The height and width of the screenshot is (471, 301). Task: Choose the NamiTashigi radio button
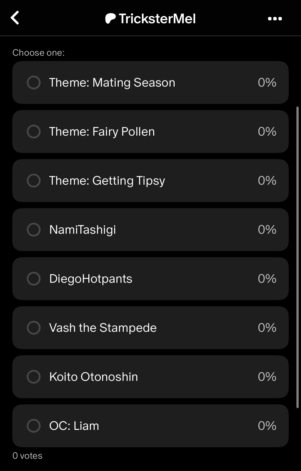pos(34,230)
